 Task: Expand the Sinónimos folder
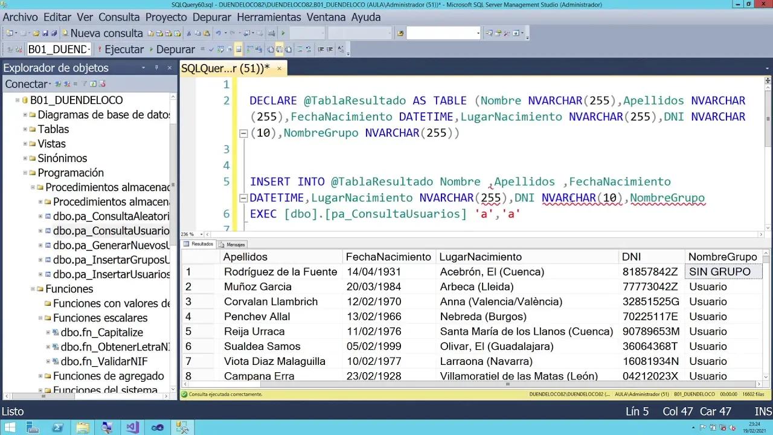[x=25, y=158]
